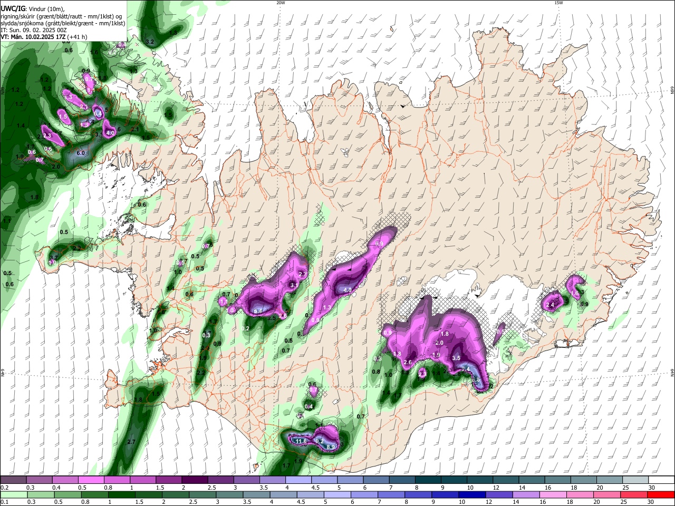675x506 pixels.
Task: Click the dark purple 2 swatch in the top legend row
Action: click(x=194, y=480)
